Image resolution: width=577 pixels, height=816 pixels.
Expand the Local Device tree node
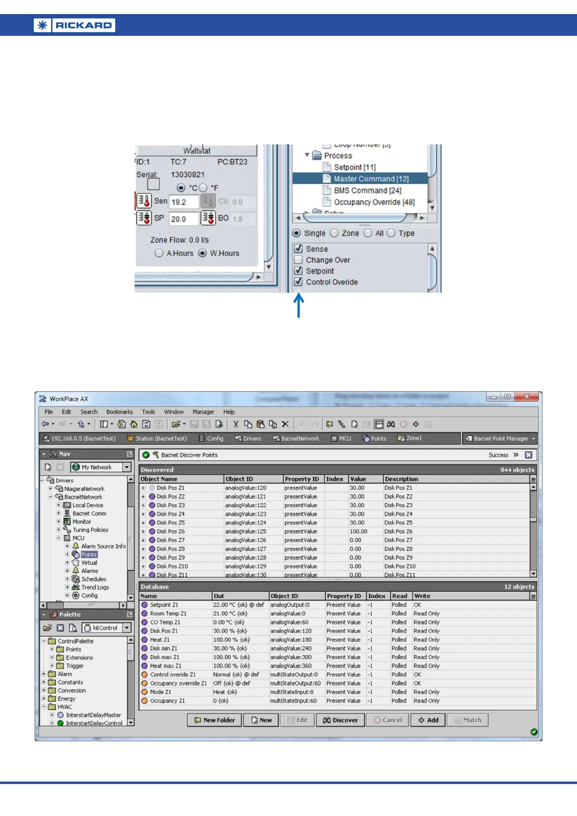(x=59, y=505)
